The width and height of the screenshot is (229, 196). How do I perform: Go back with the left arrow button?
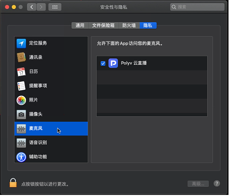[x=32, y=7]
